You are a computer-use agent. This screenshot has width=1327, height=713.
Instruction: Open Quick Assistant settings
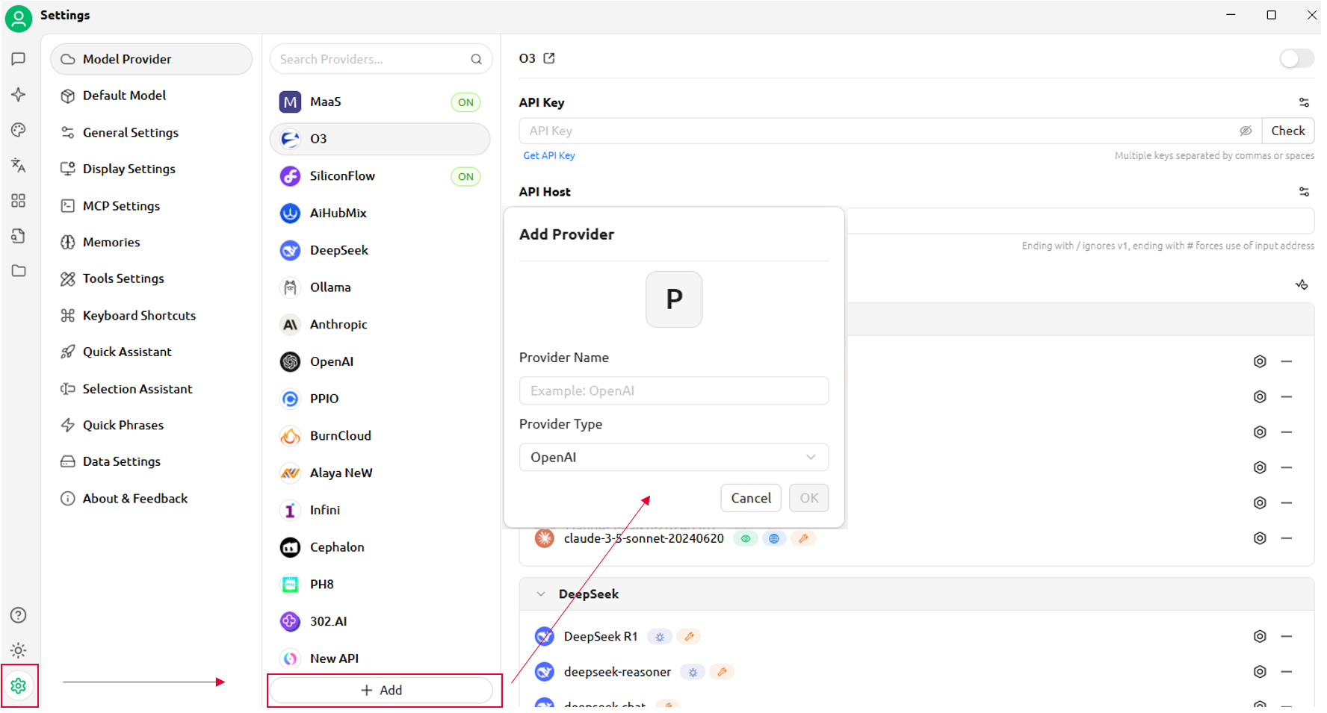coord(151,352)
